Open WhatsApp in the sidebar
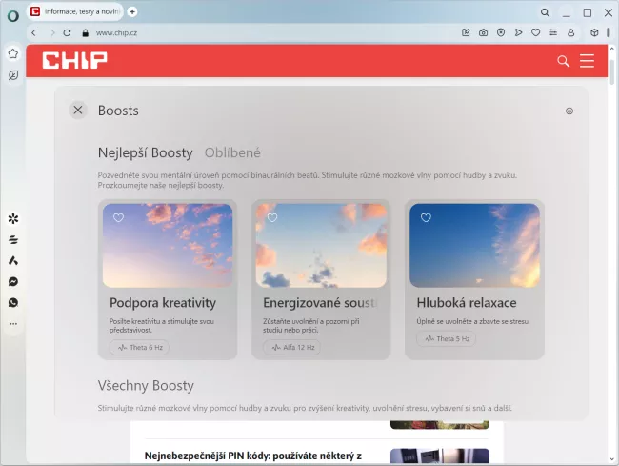 pos(13,302)
